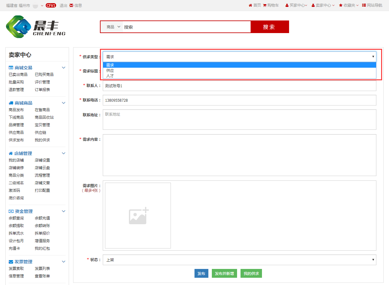
Task: Open the shopping cart (购物车)
Action: click(271, 5)
